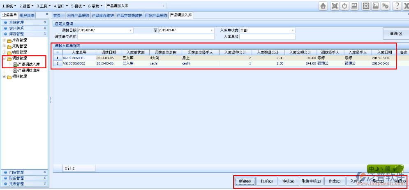Screen dimensions: 409x190
Task: Collapse the 库存管理 section header chevron
Action: tap(45, 34)
